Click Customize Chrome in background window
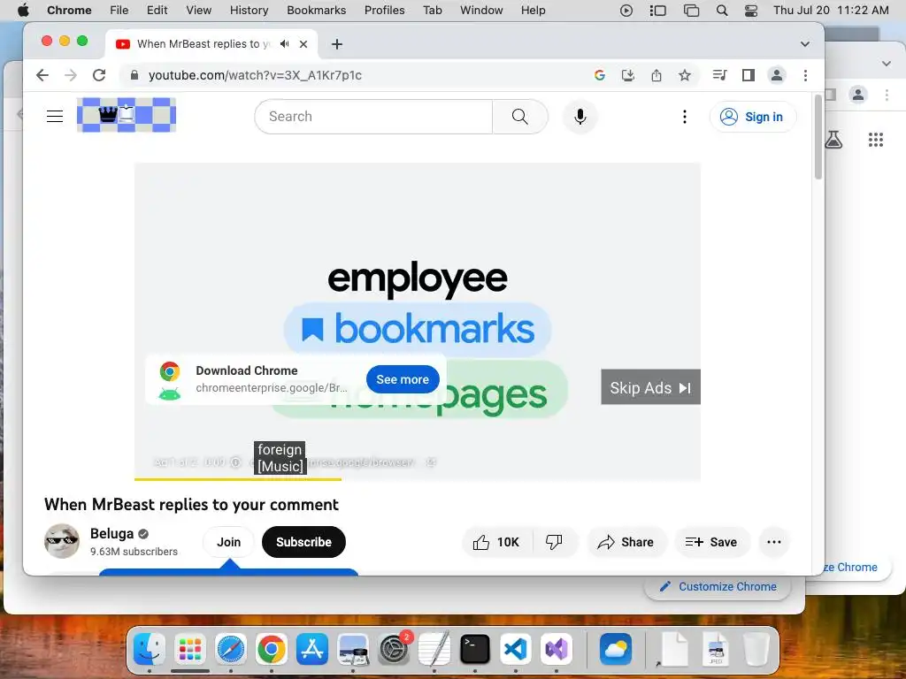The image size is (906, 679). [719, 587]
